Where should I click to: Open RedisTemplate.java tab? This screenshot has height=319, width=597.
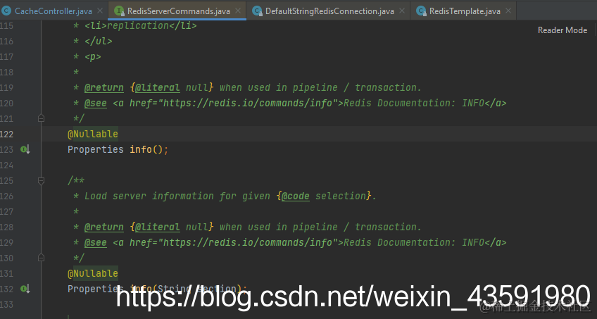click(465, 11)
